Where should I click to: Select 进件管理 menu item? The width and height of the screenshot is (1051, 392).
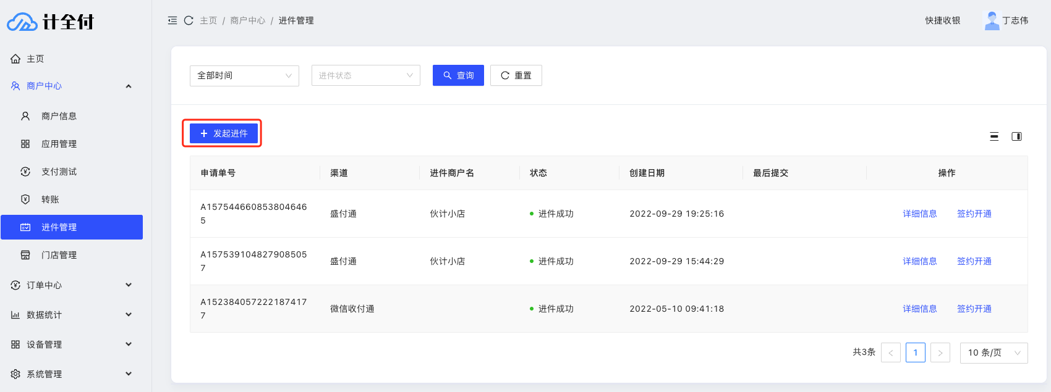[x=72, y=227]
